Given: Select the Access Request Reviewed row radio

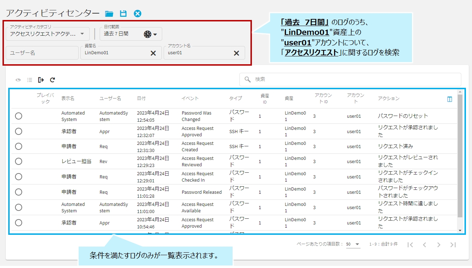Looking at the screenshot, I should coord(19,161).
